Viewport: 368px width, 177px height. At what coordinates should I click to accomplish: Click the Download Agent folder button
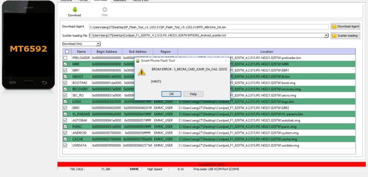pyautogui.click(x=345, y=27)
